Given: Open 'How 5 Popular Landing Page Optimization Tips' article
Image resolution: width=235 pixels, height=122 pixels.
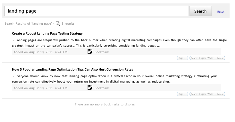Looking at the screenshot, I should [x=72, y=69].
